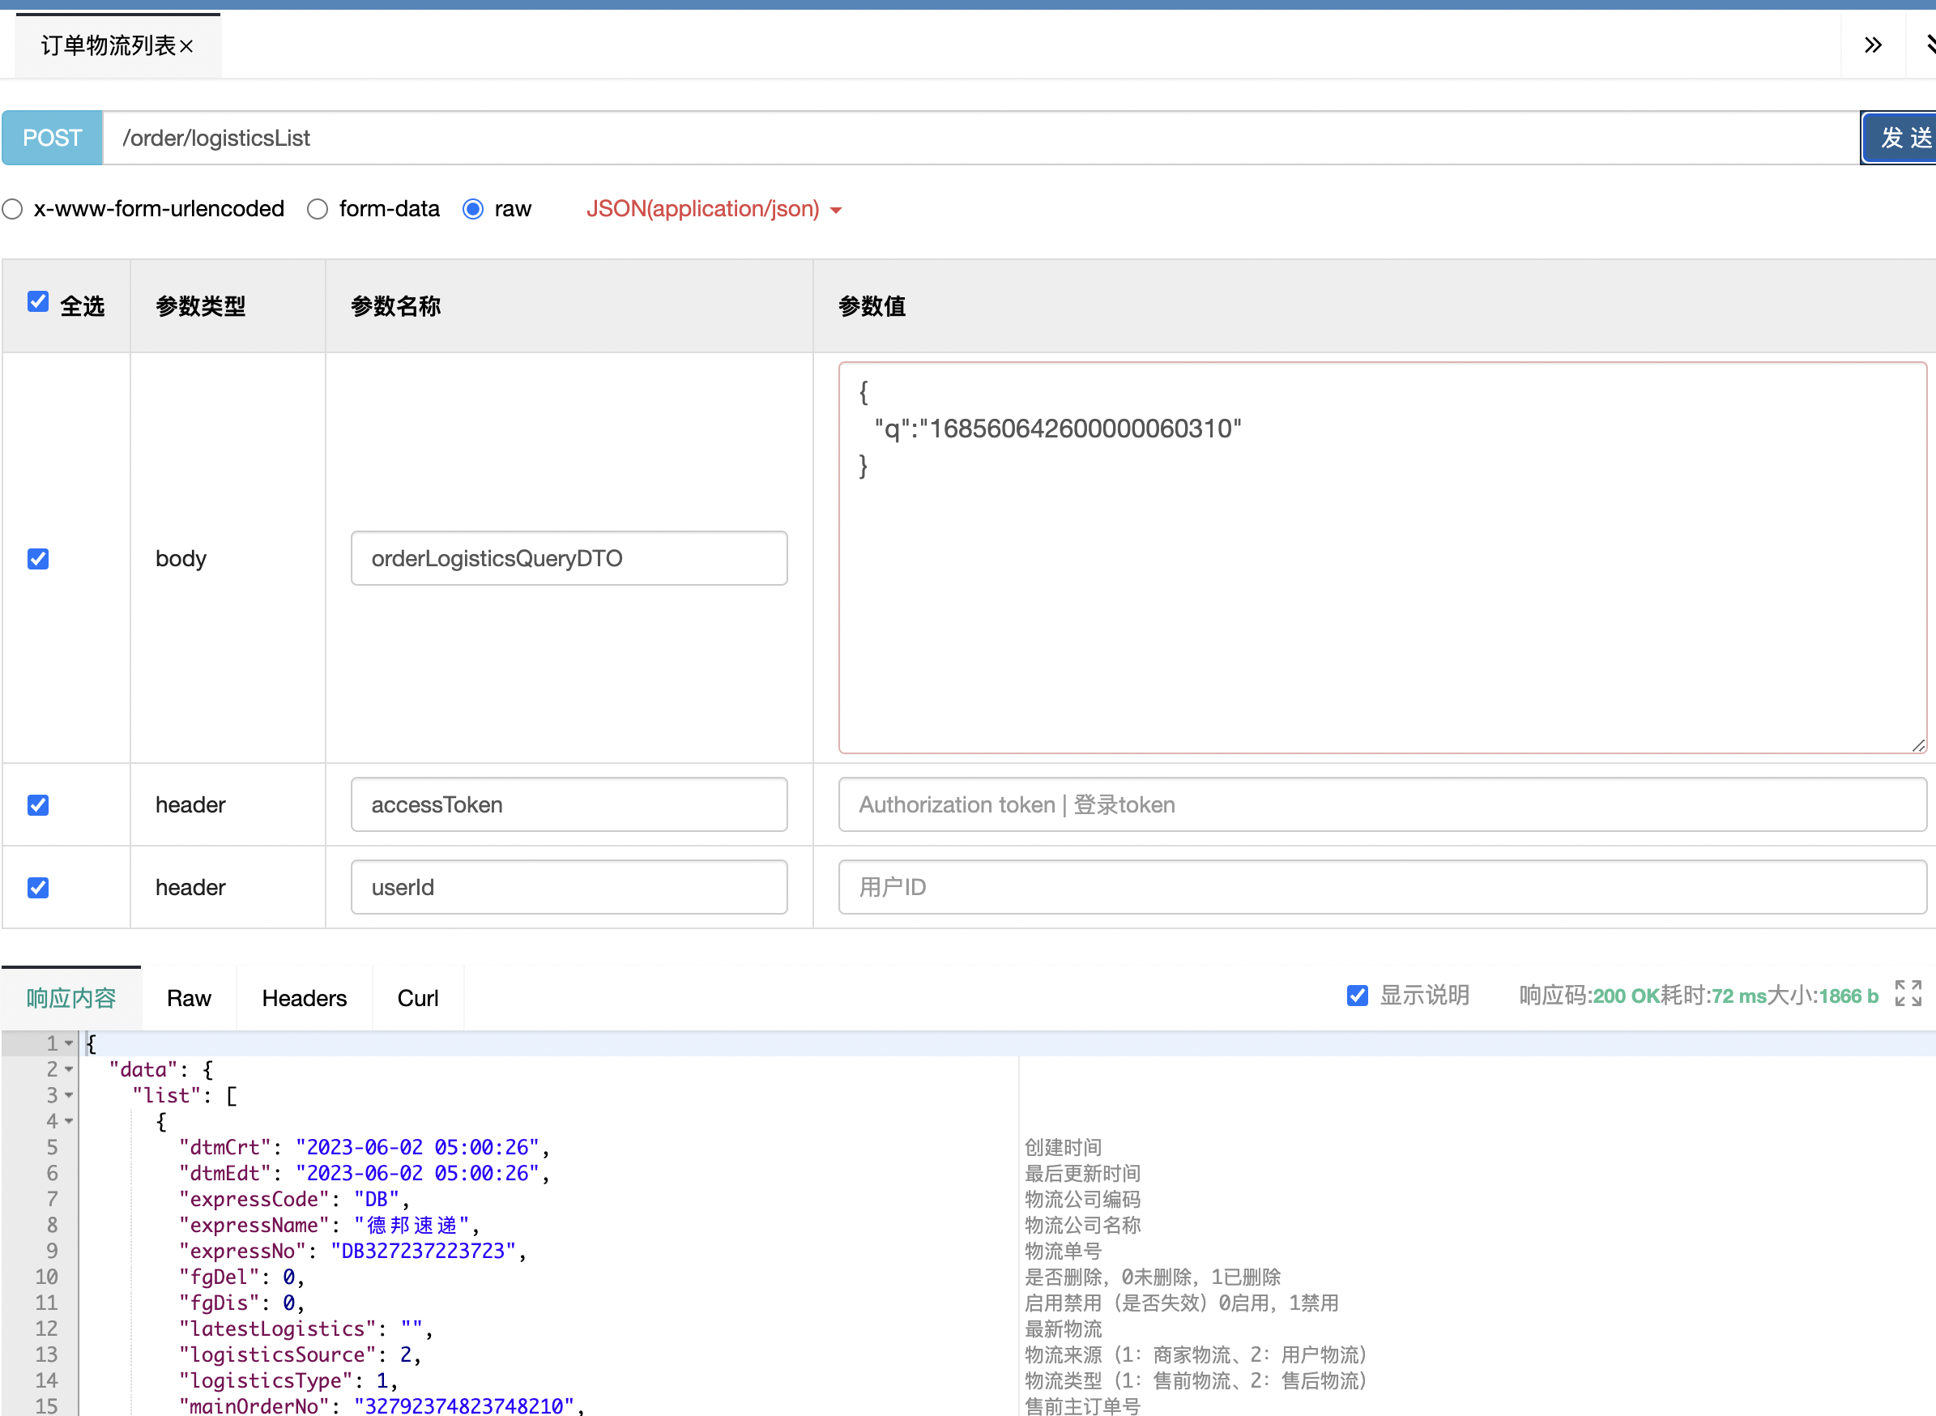Toggle the 显示说明 checkbox

point(1358,995)
